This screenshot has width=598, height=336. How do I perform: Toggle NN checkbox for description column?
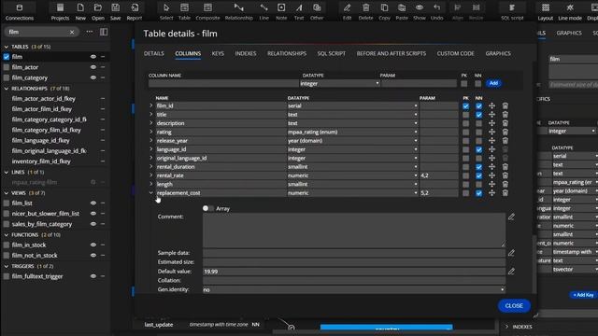point(478,123)
